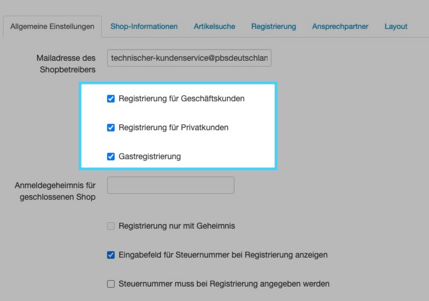Uncheck the Registrierung für Geschäftskunden checkbox
Image resolution: width=429 pixels, height=301 pixels.
111,99
